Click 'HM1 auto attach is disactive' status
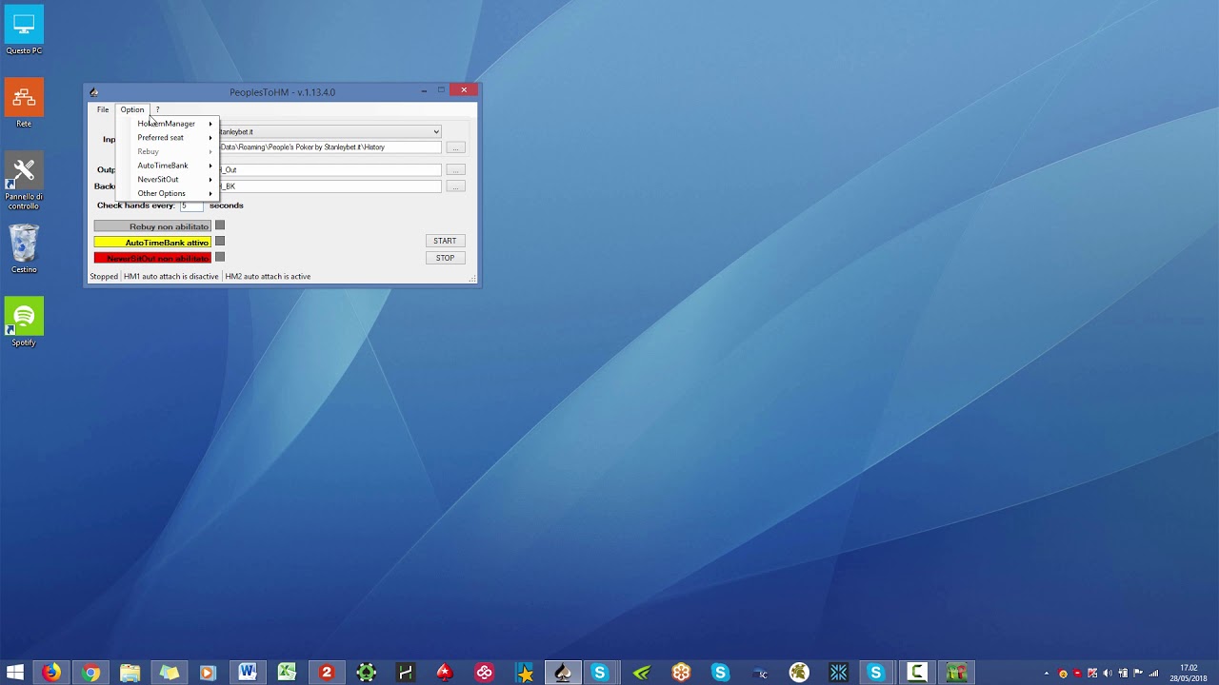The width and height of the screenshot is (1219, 685). pos(171,277)
